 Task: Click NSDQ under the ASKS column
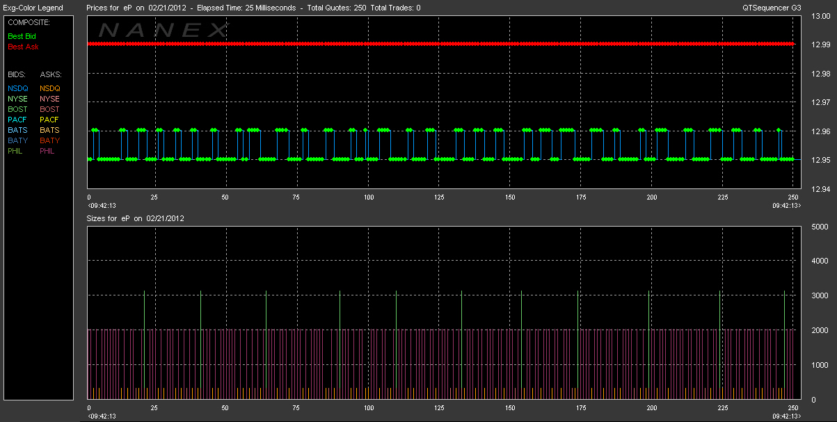(x=50, y=88)
